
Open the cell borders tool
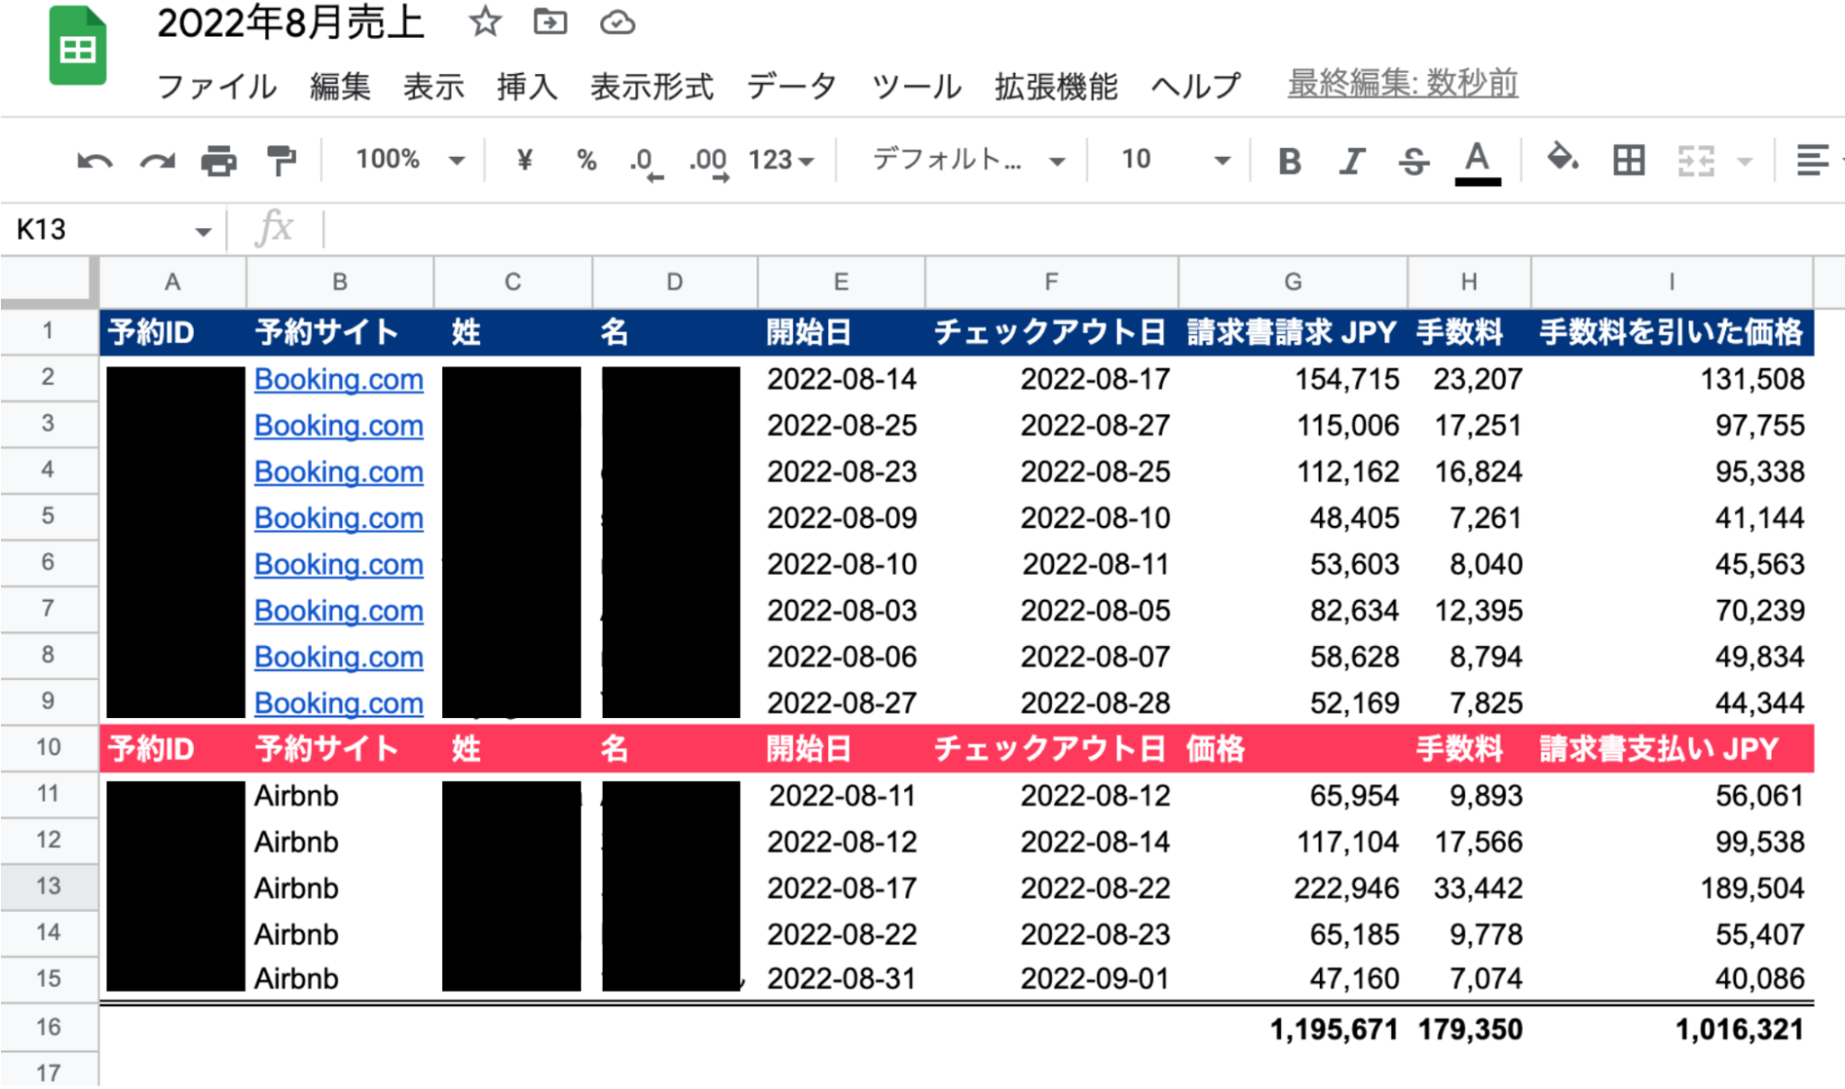(x=1628, y=161)
